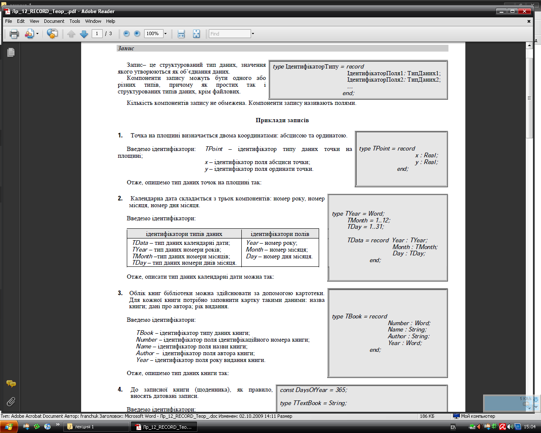The image size is (541, 433).
Task: Click the EN language indicator in tray
Action: click(453, 427)
